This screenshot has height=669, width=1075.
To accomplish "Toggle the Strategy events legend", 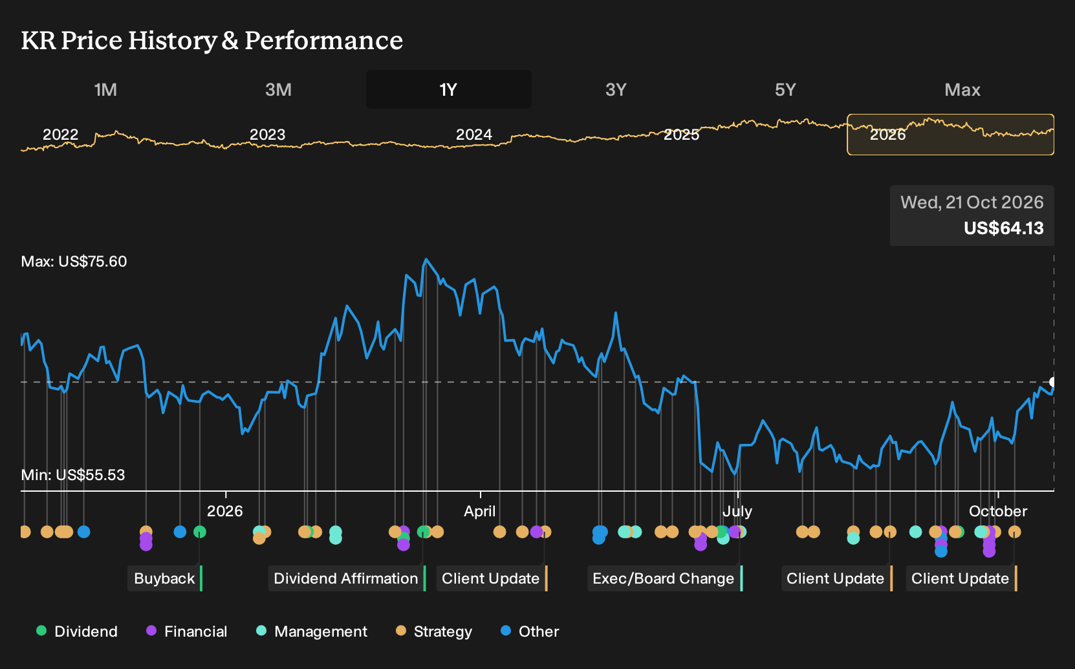I will [434, 631].
